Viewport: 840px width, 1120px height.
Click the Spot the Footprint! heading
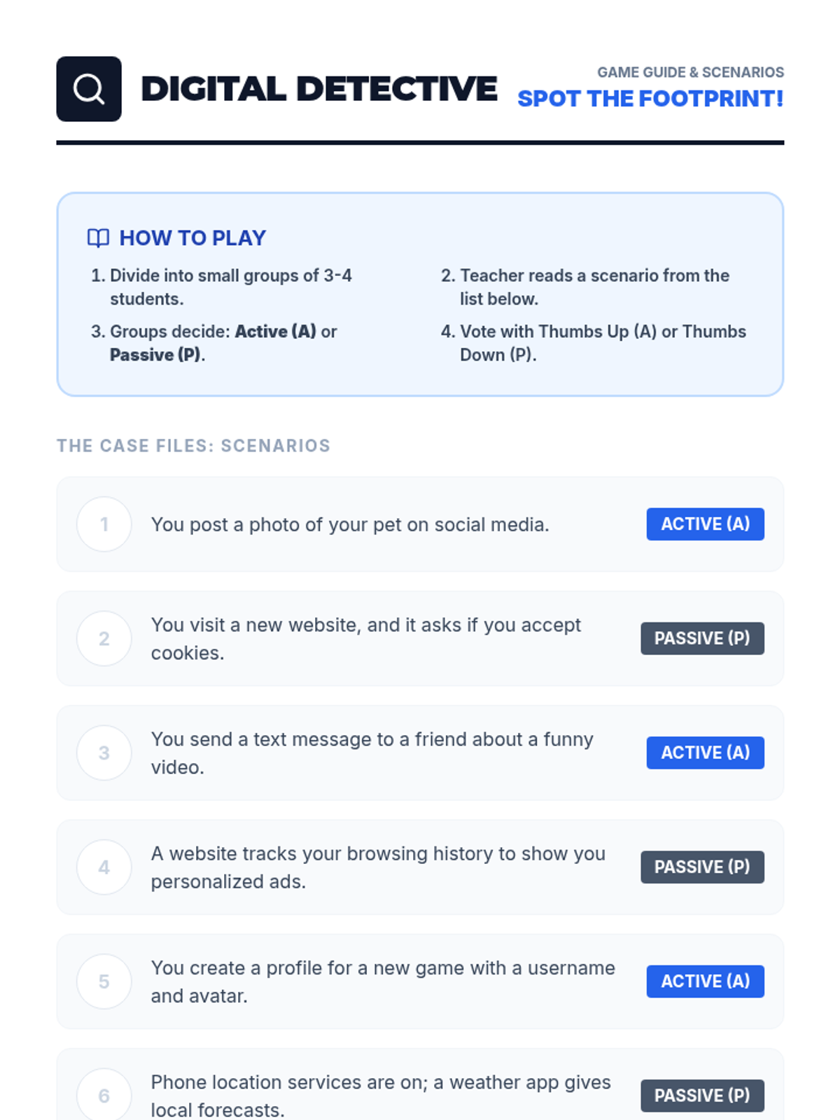click(651, 99)
